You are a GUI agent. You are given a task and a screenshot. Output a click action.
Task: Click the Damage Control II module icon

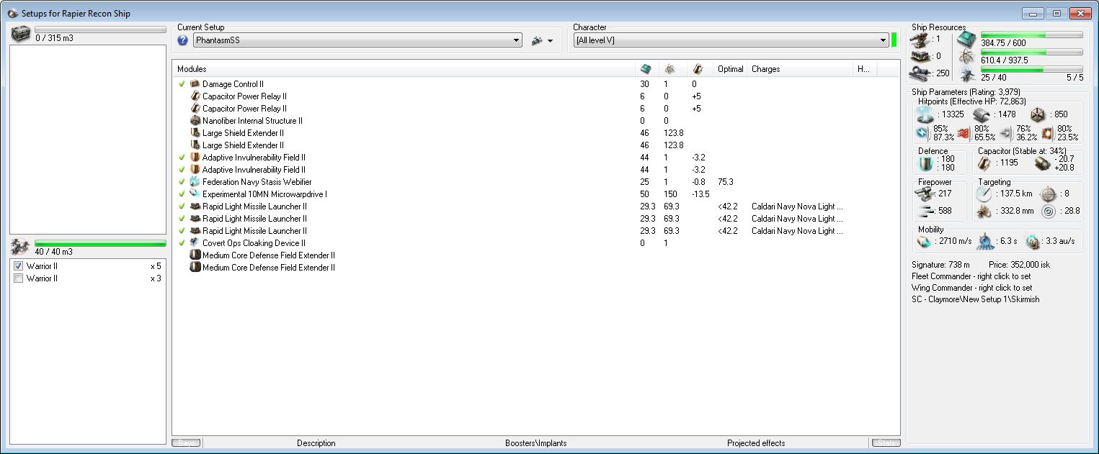[195, 84]
